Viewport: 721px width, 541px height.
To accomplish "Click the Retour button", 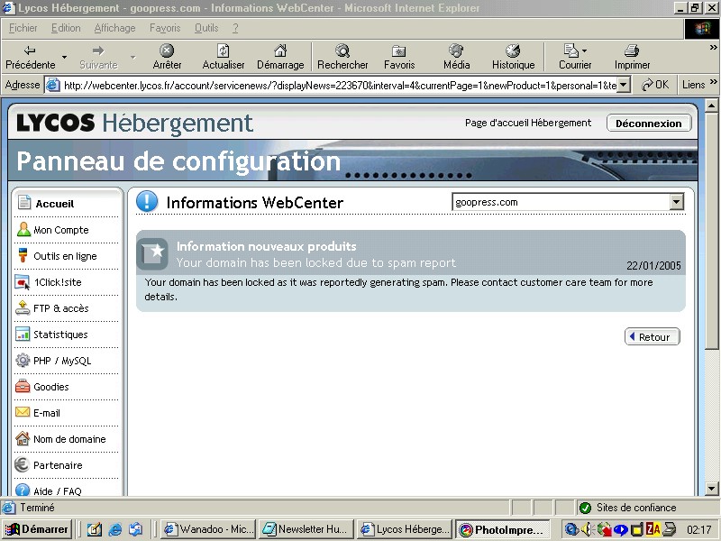I will (x=652, y=336).
